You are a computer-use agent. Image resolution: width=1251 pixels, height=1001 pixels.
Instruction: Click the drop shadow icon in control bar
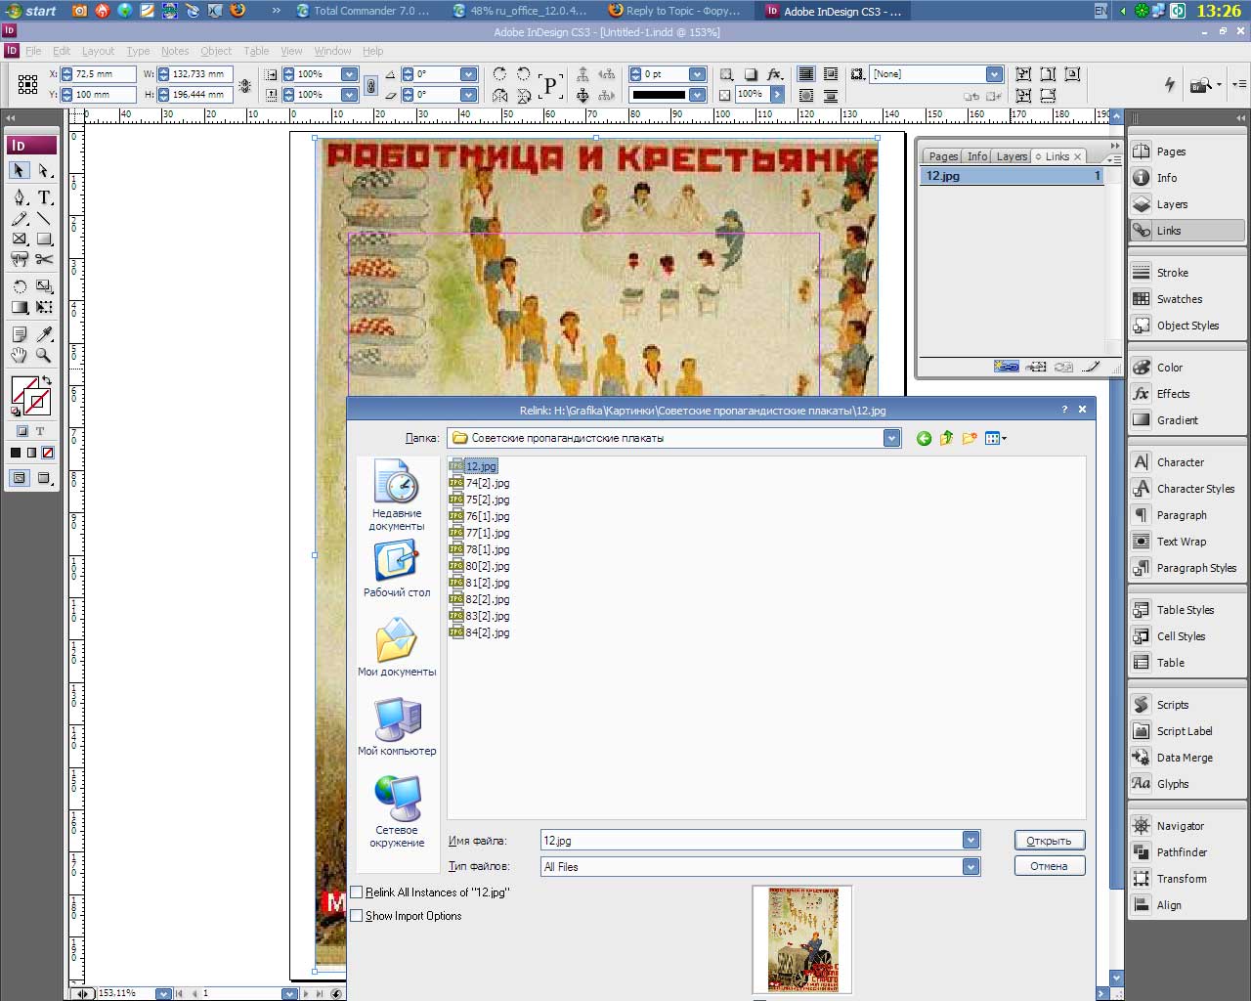[751, 74]
